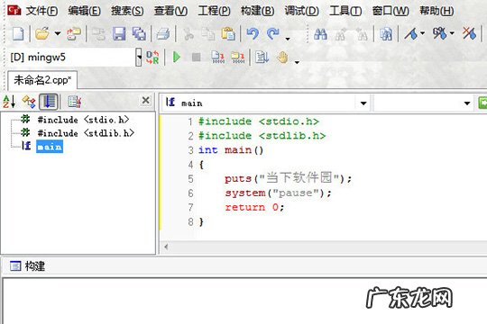The width and height of the screenshot is (487, 324).
Task: Open the 工程(P) menu
Action: [x=215, y=11]
